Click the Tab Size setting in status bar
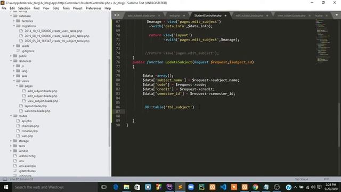The width and height of the screenshot is (341, 192). tap(301, 179)
